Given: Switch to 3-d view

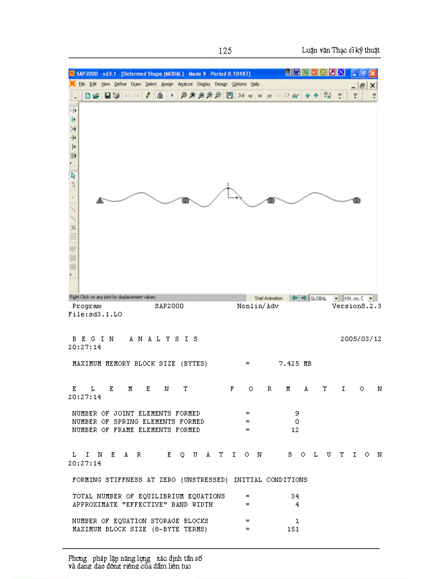Looking at the screenshot, I should (x=241, y=95).
